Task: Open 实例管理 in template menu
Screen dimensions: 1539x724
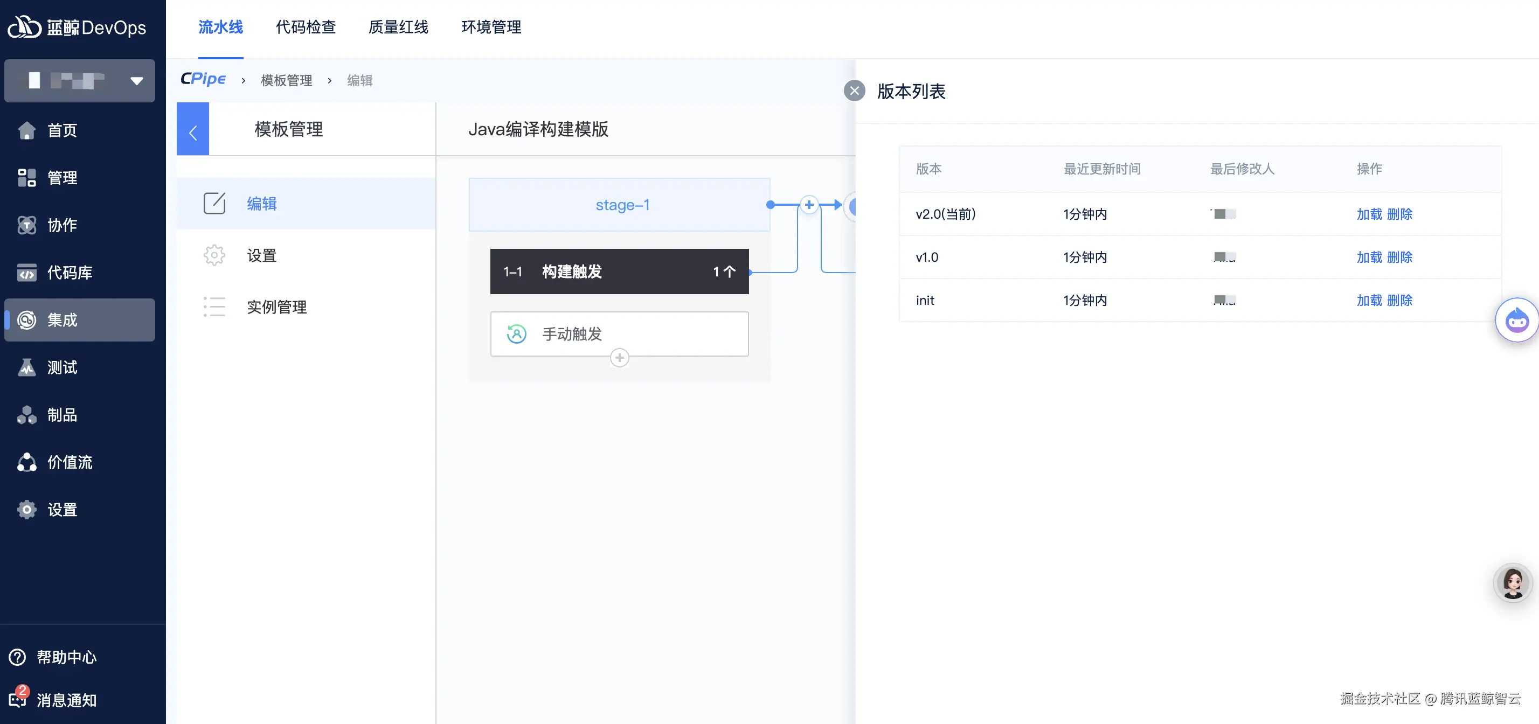Action: [276, 307]
